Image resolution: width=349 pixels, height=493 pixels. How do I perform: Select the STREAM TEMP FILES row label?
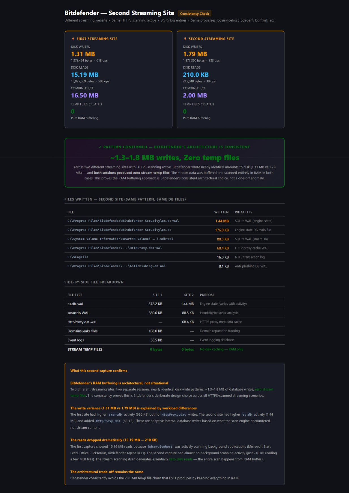[85, 349]
